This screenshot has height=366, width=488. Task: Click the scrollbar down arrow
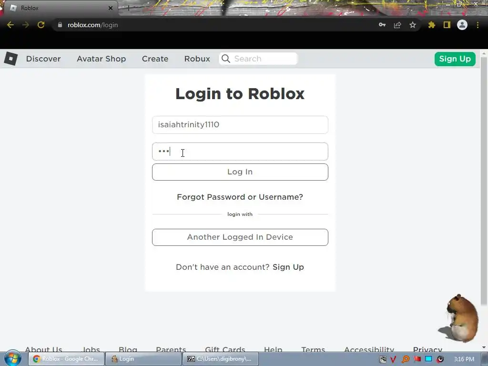484,347
